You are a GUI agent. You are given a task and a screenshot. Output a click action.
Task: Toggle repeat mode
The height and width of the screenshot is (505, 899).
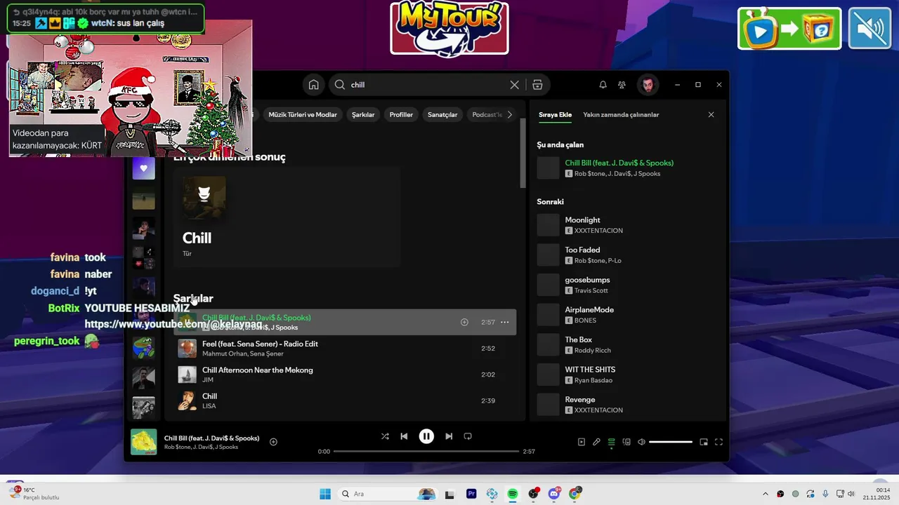[x=468, y=436]
